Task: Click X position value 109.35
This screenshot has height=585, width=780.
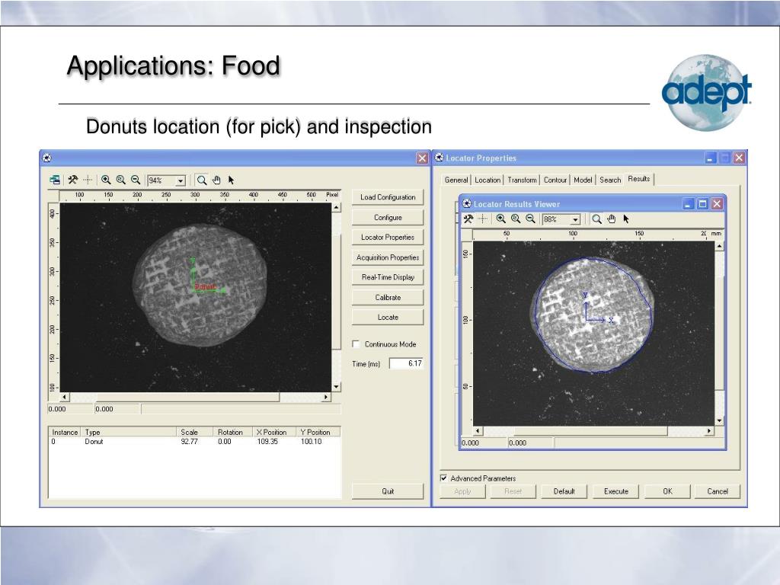Action: [267, 441]
